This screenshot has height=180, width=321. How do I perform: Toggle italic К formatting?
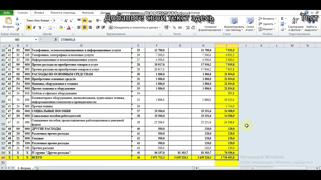point(34,27)
